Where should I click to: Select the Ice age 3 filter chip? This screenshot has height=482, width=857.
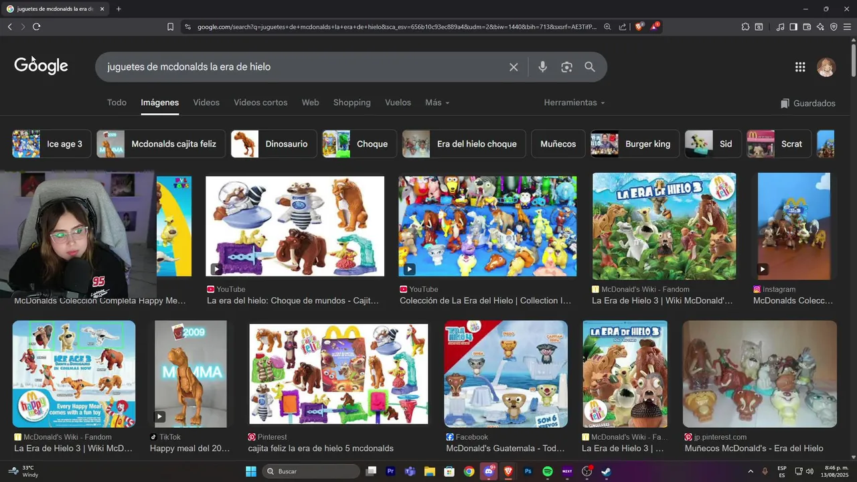point(52,144)
